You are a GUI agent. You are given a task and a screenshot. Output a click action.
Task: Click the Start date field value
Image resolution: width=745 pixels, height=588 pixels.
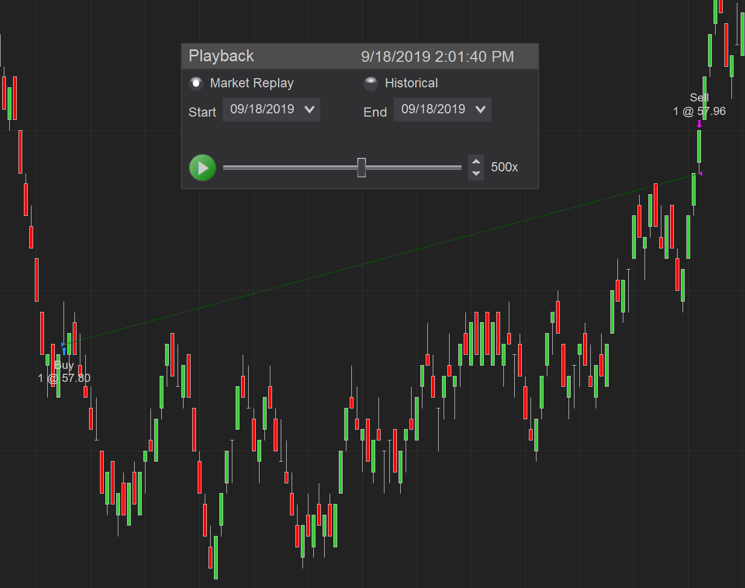262,110
